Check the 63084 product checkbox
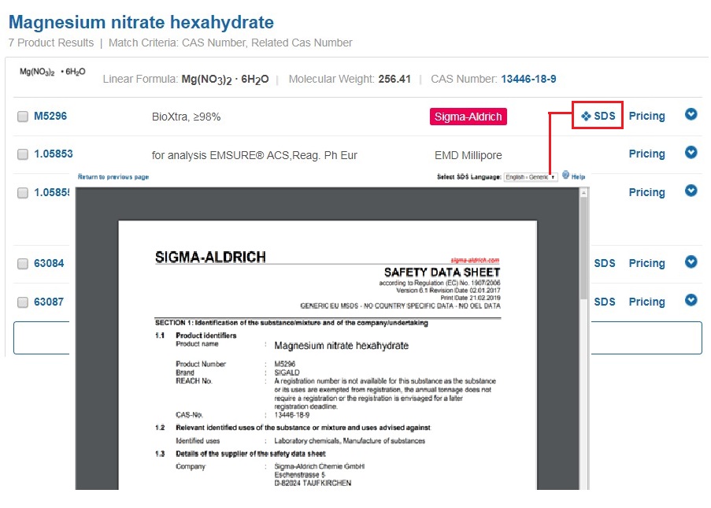 [x=23, y=264]
